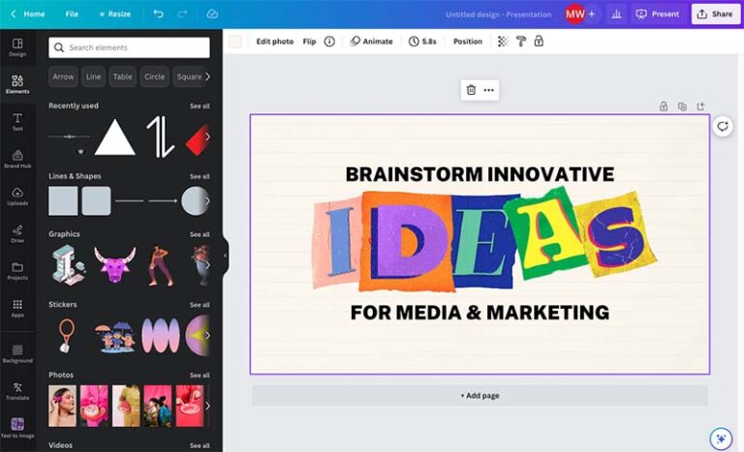The height and width of the screenshot is (452, 744).
Task: Open the Text panel in sidebar
Action: [x=17, y=121]
